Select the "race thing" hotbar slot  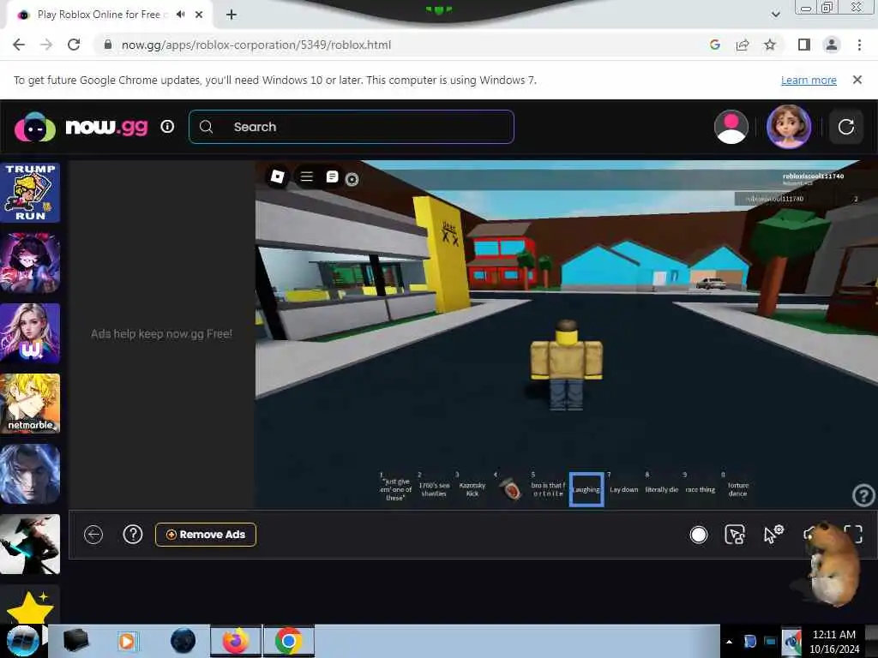coord(700,489)
